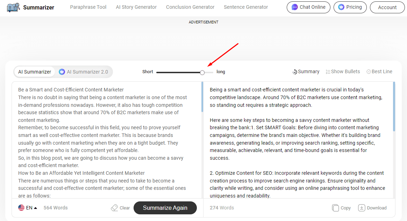
Task: Enable Best Line mode
Action: [379, 71]
